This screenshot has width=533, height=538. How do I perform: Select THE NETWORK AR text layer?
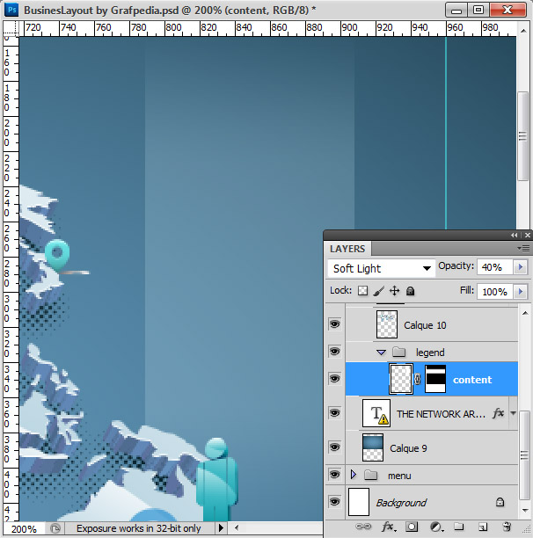(x=432, y=413)
